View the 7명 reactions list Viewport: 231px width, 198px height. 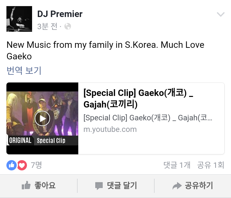[x=36, y=165]
